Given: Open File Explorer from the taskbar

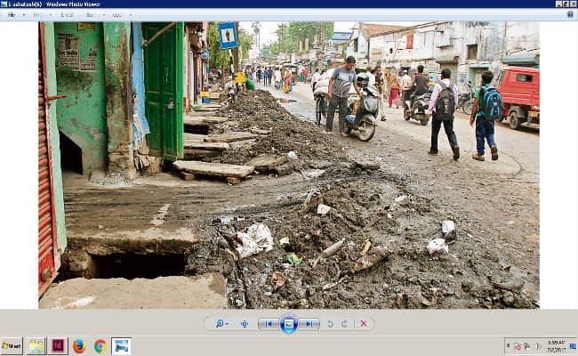Looking at the screenshot, I should tap(36, 346).
